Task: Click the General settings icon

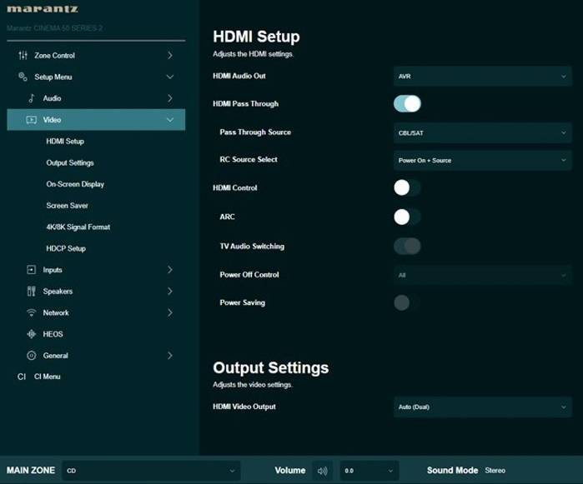Action: pyautogui.click(x=32, y=356)
